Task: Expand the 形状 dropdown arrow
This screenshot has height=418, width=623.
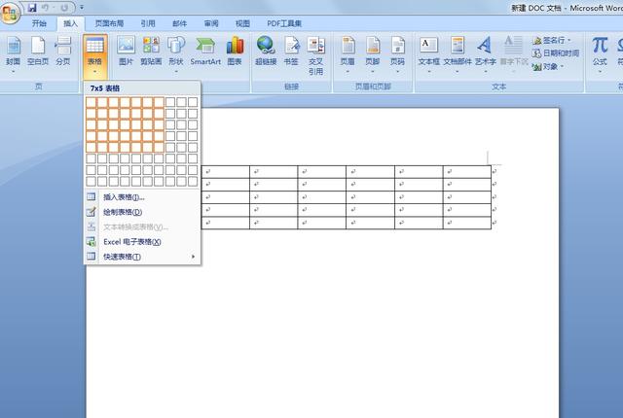Action: (176, 72)
